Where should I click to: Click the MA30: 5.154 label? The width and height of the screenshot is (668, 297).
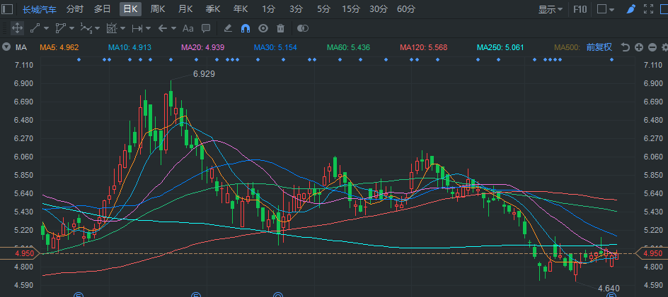pyautogui.click(x=275, y=47)
